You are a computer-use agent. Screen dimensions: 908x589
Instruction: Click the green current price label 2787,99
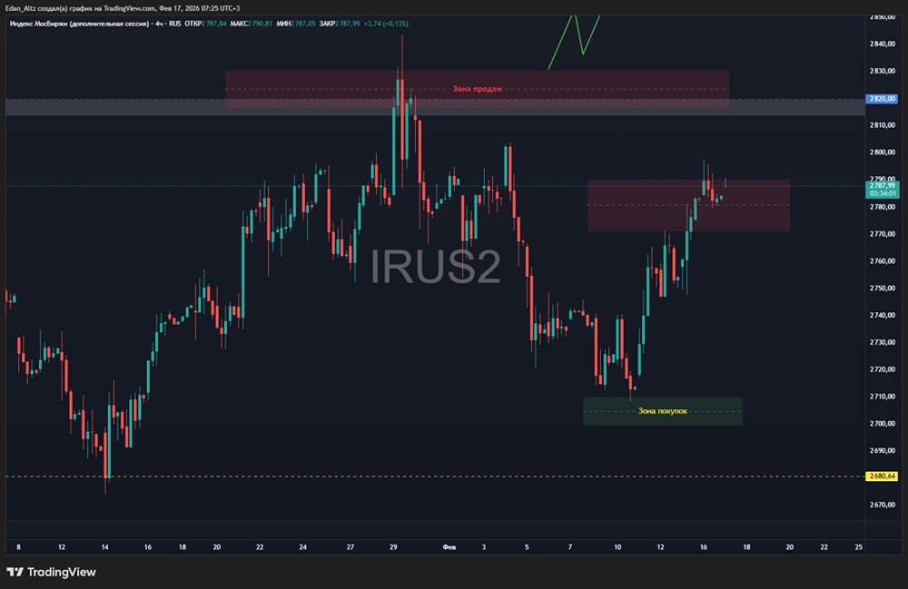pos(882,186)
